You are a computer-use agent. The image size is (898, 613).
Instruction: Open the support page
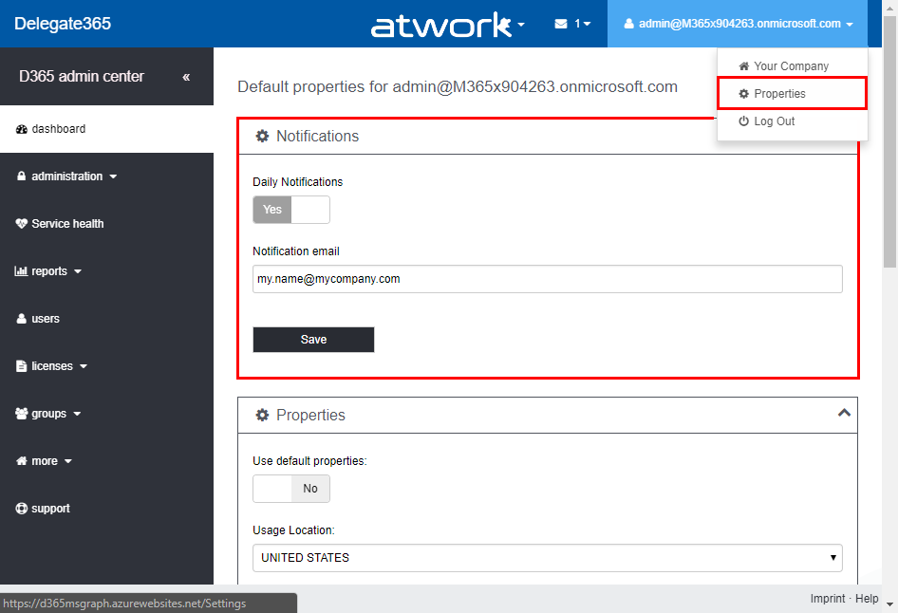click(106, 509)
